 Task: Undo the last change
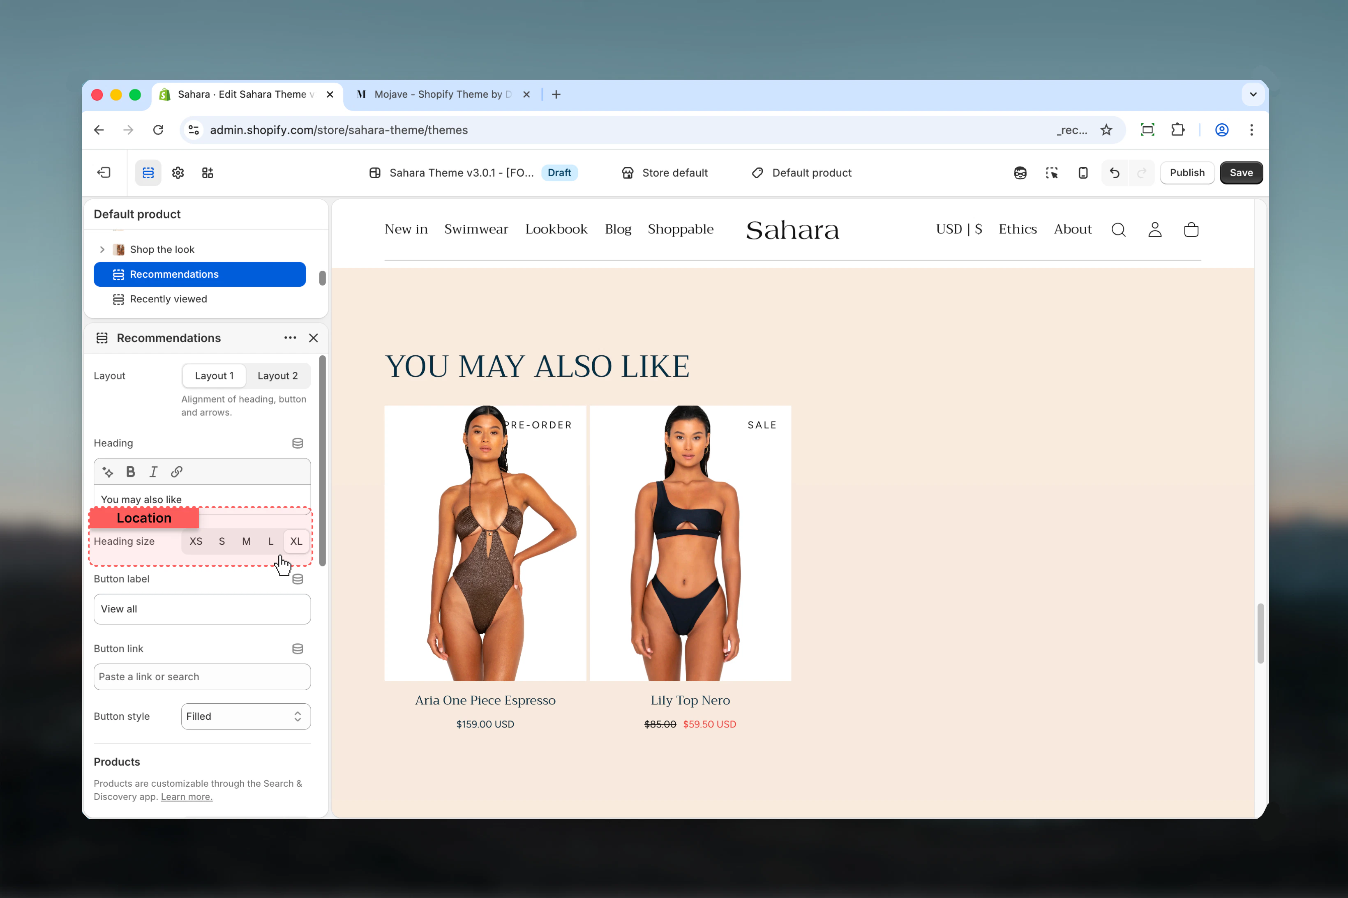[x=1114, y=173]
